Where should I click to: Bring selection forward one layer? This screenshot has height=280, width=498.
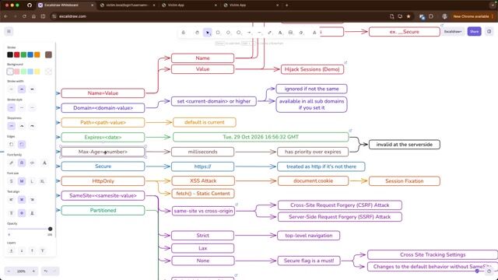32,250
